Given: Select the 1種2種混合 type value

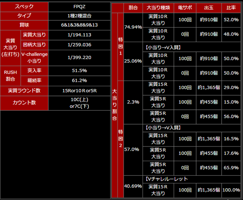Looking at the screenshot, I should pyautogui.click(x=79, y=16).
